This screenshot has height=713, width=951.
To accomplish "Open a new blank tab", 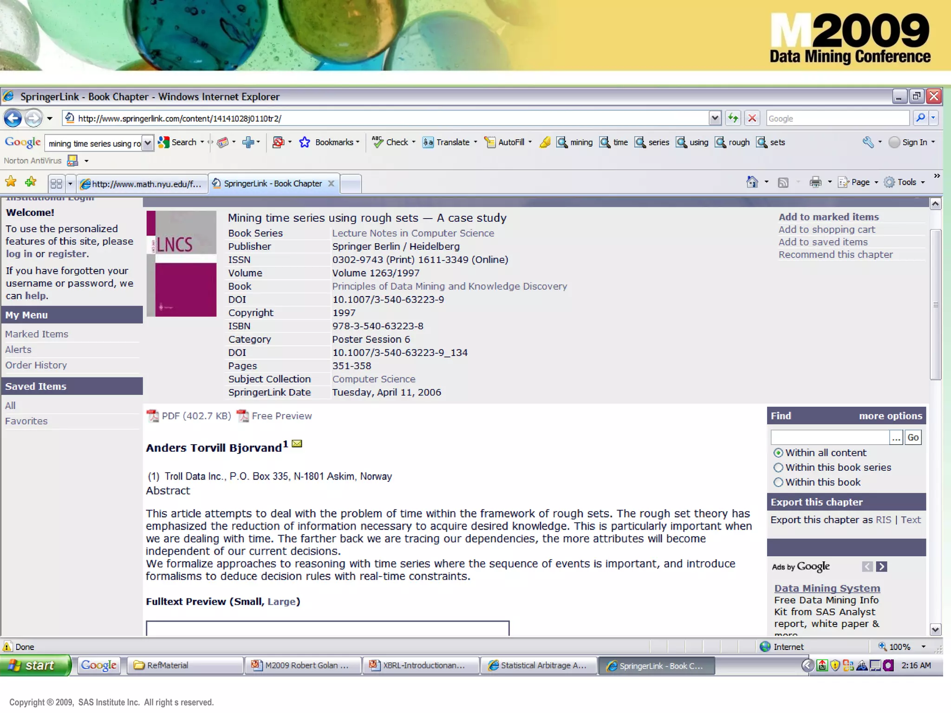I will [351, 183].
